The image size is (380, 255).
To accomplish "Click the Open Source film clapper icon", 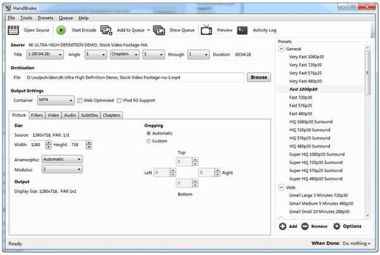I will [x=13, y=30].
